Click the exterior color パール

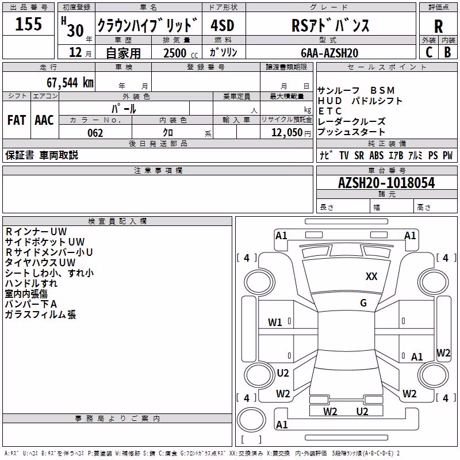[x=124, y=109]
